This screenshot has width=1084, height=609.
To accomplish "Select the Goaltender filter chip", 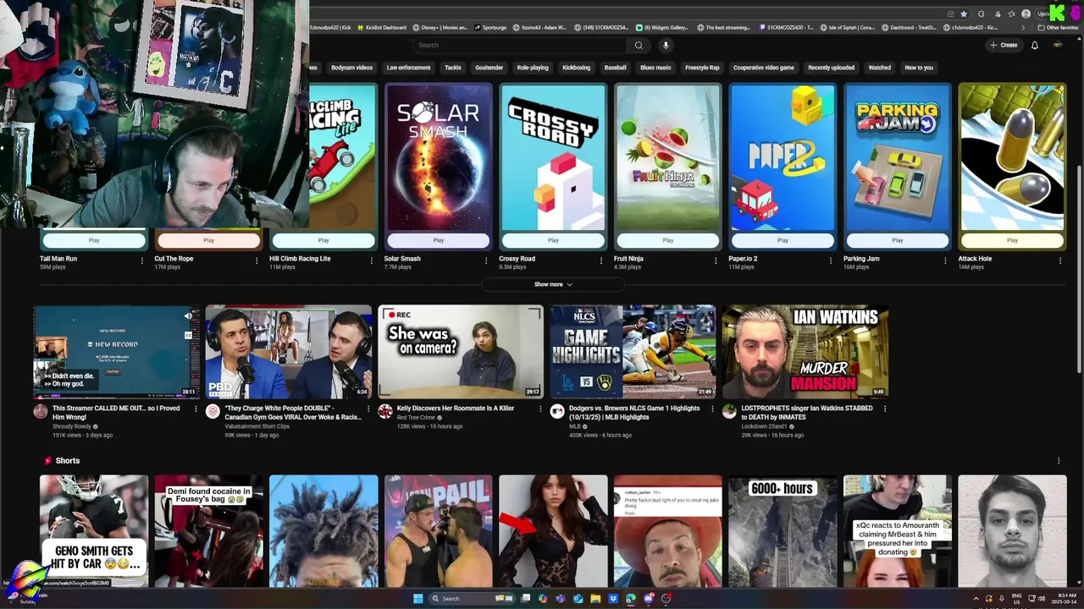I will [489, 68].
